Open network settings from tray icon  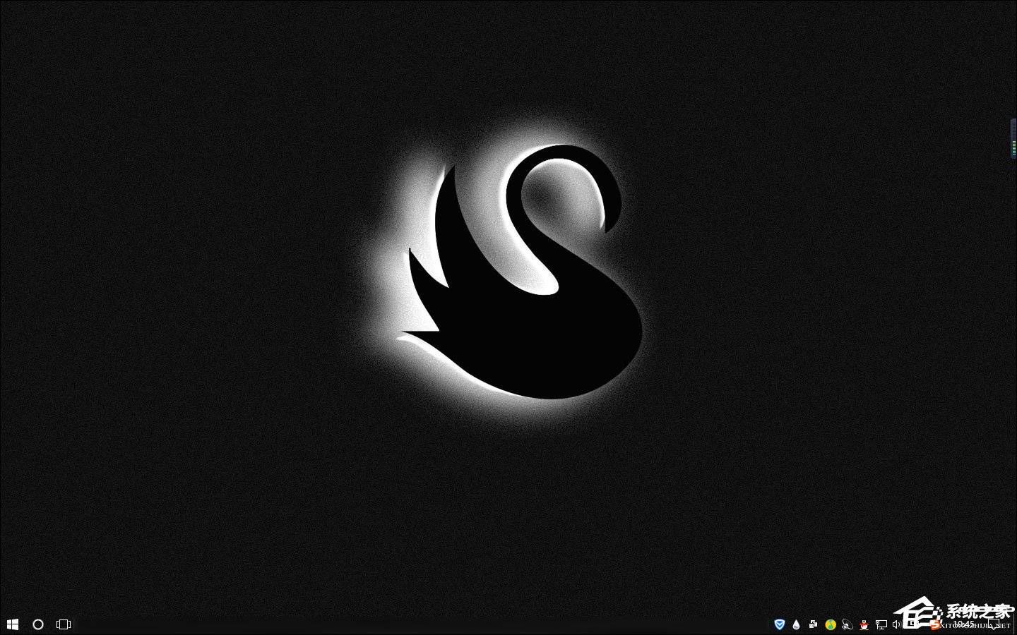[x=881, y=624]
